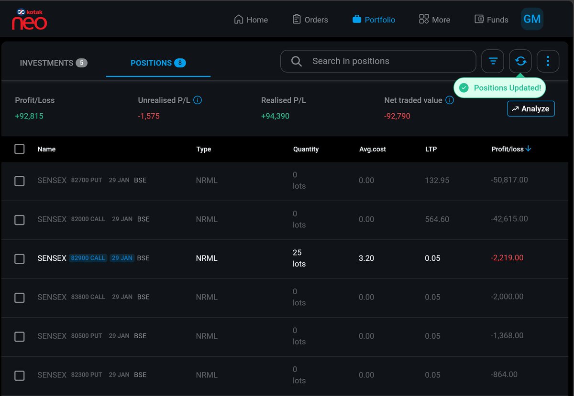The width and height of the screenshot is (574, 396).
Task: Click the Net traded value -92,790
Action: (397, 116)
